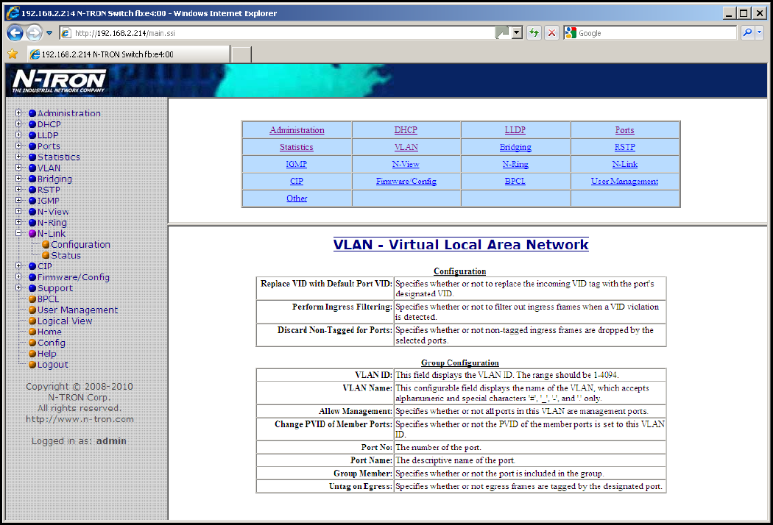The width and height of the screenshot is (773, 525).
Task: Click the orange bullet beside Help
Action: pos(32,354)
